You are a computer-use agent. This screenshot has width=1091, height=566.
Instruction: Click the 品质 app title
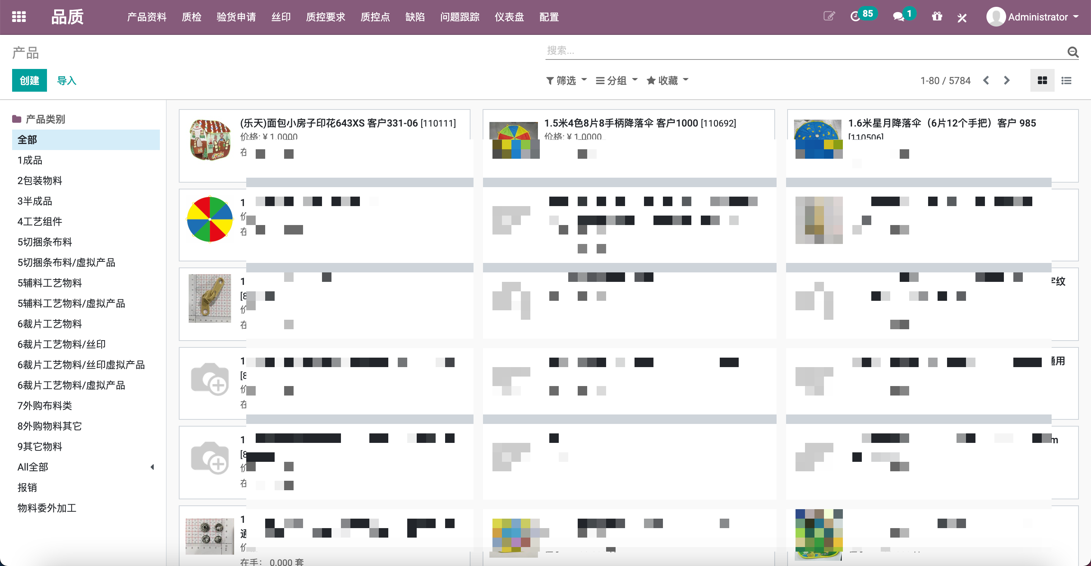tap(67, 17)
